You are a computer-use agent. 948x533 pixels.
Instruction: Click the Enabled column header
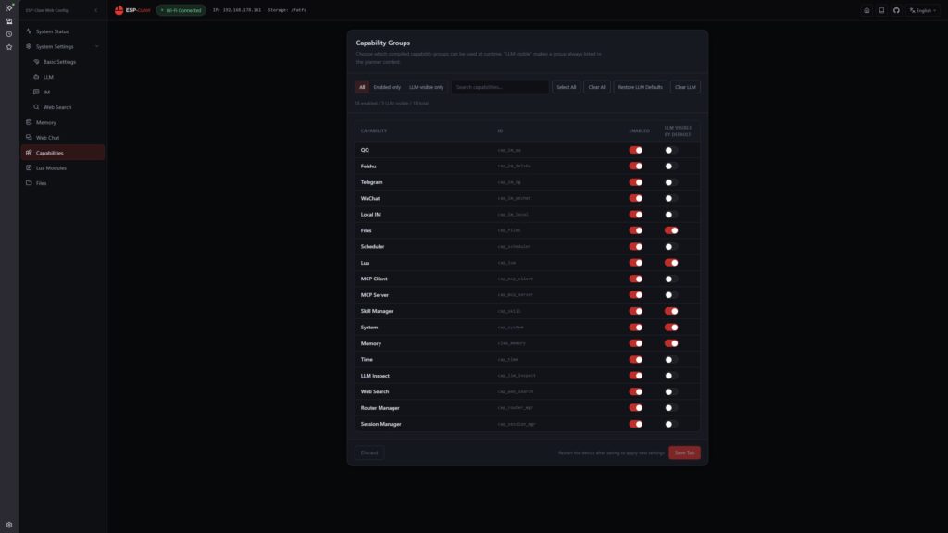(639, 130)
